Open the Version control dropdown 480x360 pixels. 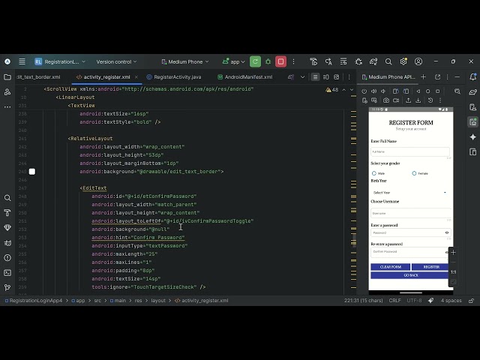116,61
